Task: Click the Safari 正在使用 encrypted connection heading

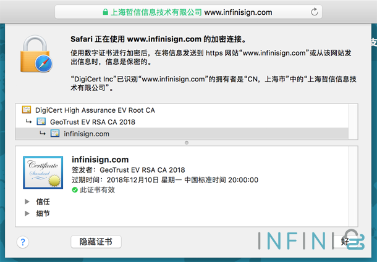Action: pos(159,39)
